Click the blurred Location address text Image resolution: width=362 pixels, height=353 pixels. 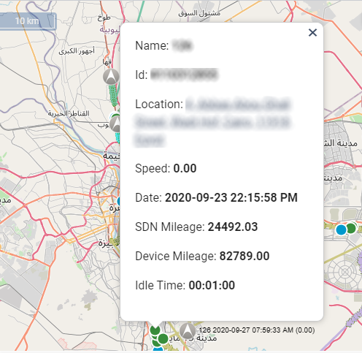[x=213, y=122]
